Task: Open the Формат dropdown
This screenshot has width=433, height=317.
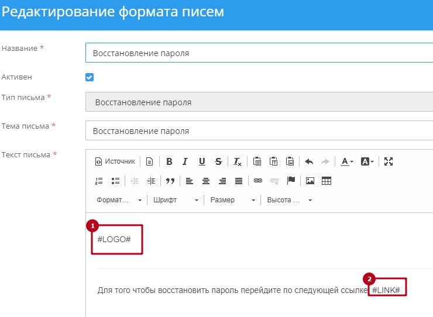Action: click(x=119, y=200)
